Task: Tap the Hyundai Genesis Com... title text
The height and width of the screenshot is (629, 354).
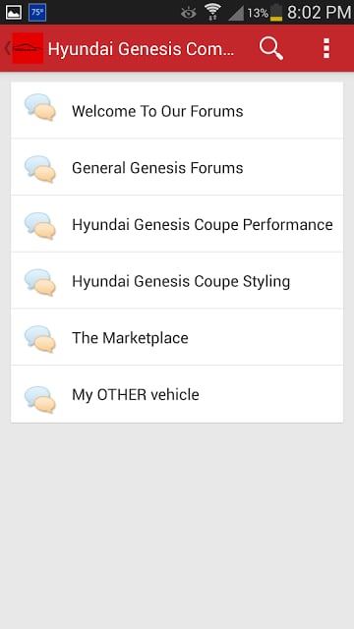Action: [141, 49]
